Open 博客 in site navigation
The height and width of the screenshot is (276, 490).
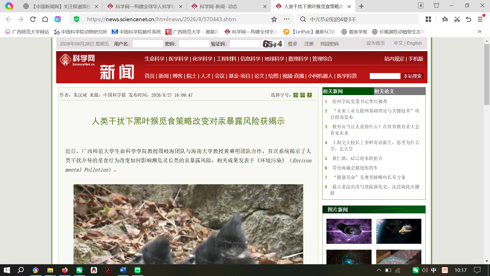[178, 76]
